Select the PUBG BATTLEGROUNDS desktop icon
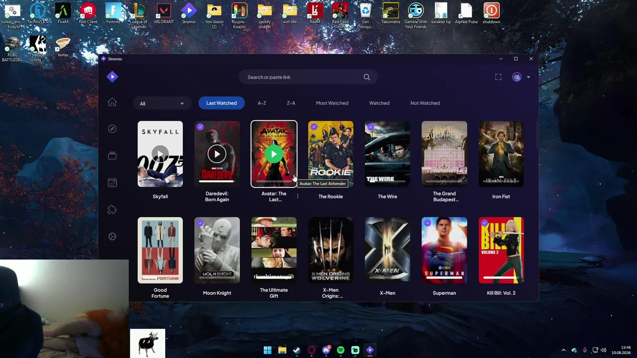The width and height of the screenshot is (637, 358). click(12, 50)
